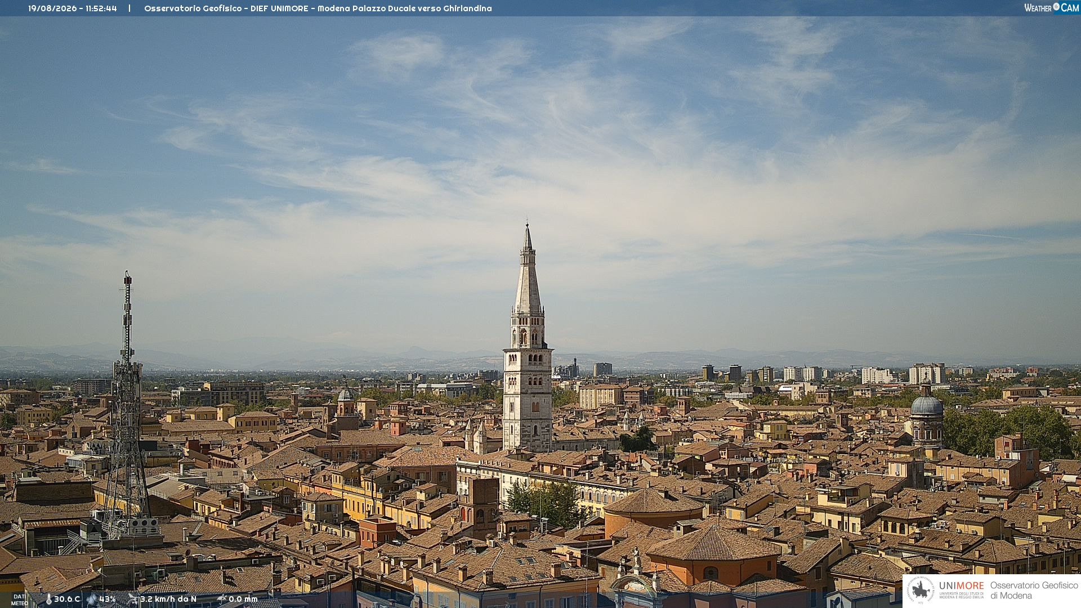The width and height of the screenshot is (1081, 608).
Task: Click the thermometer temperature icon
Action: (48, 599)
